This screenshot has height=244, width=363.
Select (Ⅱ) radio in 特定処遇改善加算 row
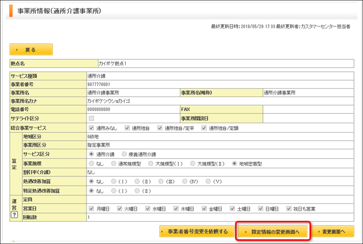tap(137, 191)
